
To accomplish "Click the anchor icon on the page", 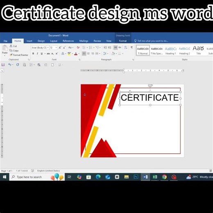I will click(x=85, y=95).
